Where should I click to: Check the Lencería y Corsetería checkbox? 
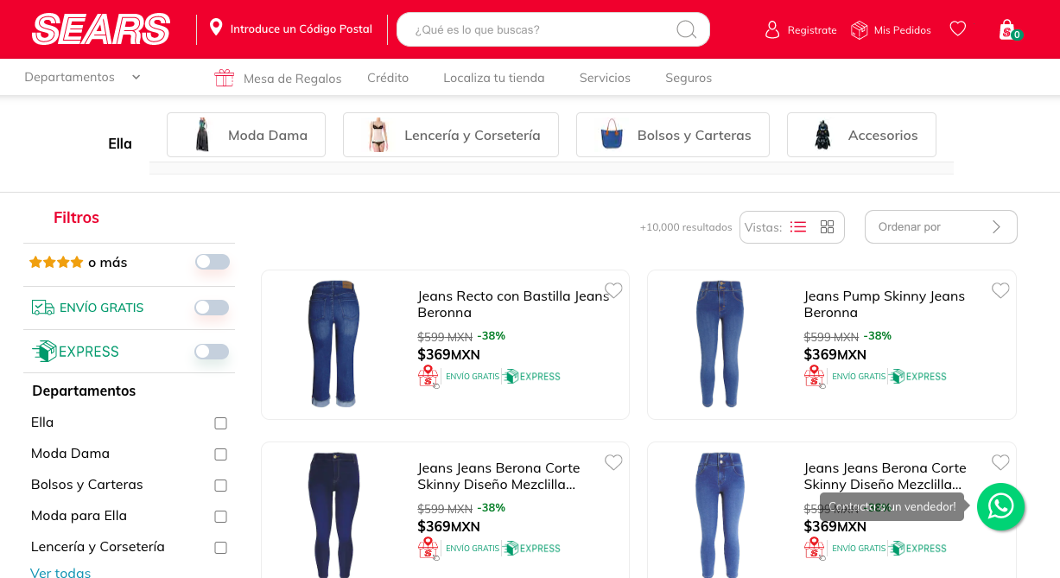[220, 548]
